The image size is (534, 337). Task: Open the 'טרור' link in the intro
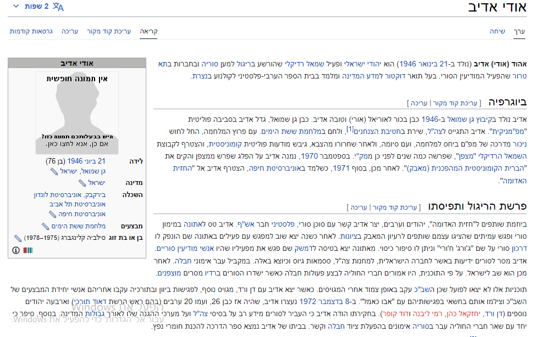519,76
